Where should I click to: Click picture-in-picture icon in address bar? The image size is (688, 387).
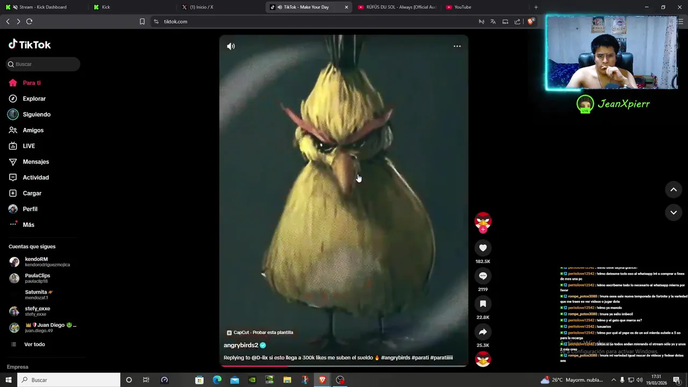(x=505, y=21)
